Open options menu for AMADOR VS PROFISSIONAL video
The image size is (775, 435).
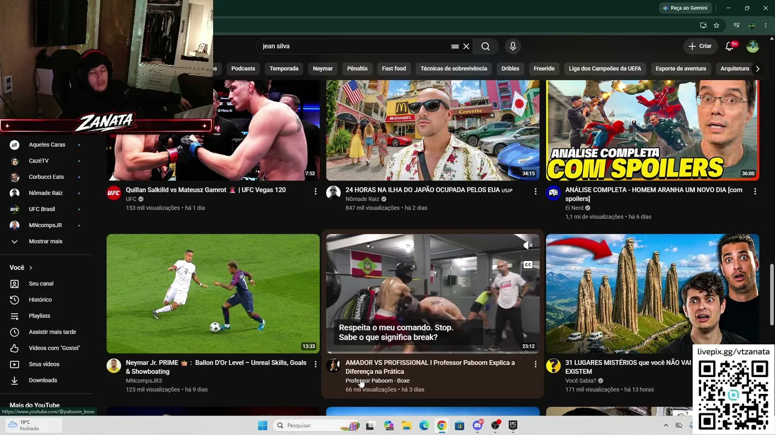[535, 364]
